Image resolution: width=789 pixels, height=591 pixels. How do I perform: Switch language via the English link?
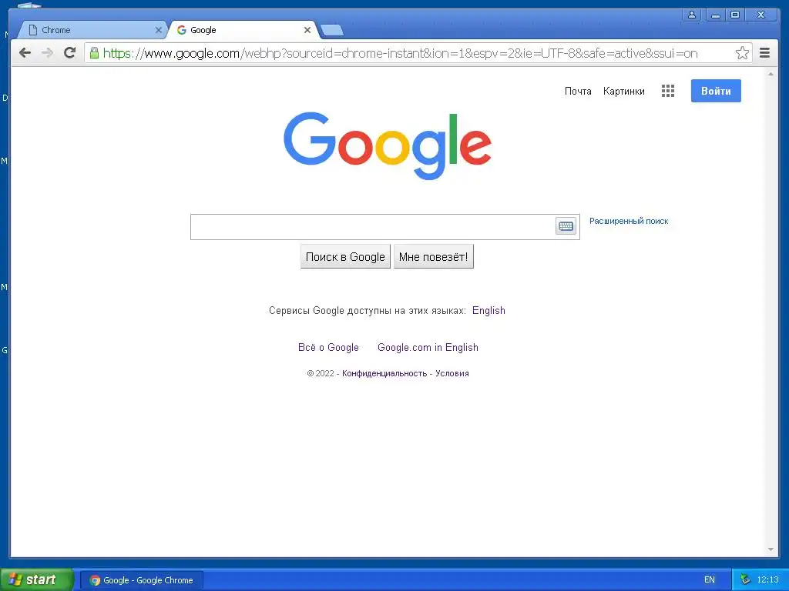click(489, 311)
